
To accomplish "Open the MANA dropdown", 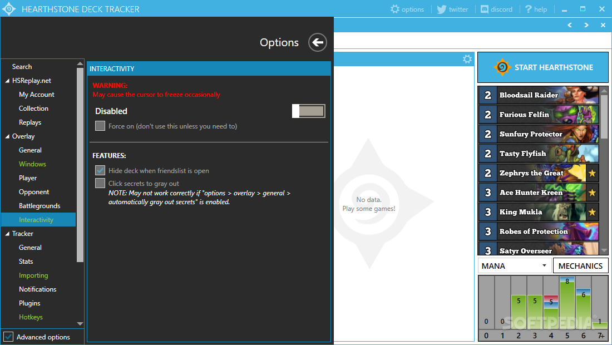I will pos(515,266).
